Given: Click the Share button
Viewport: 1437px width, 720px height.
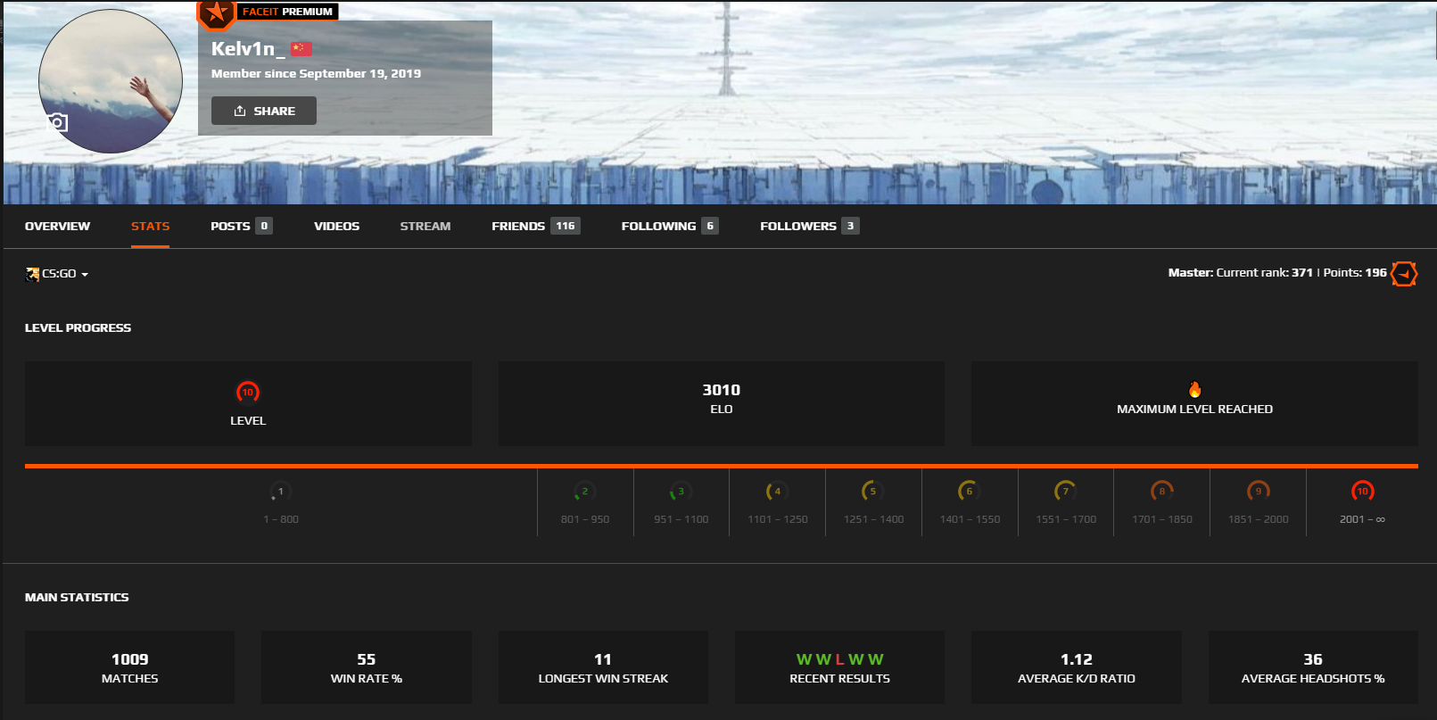Looking at the screenshot, I should [264, 111].
